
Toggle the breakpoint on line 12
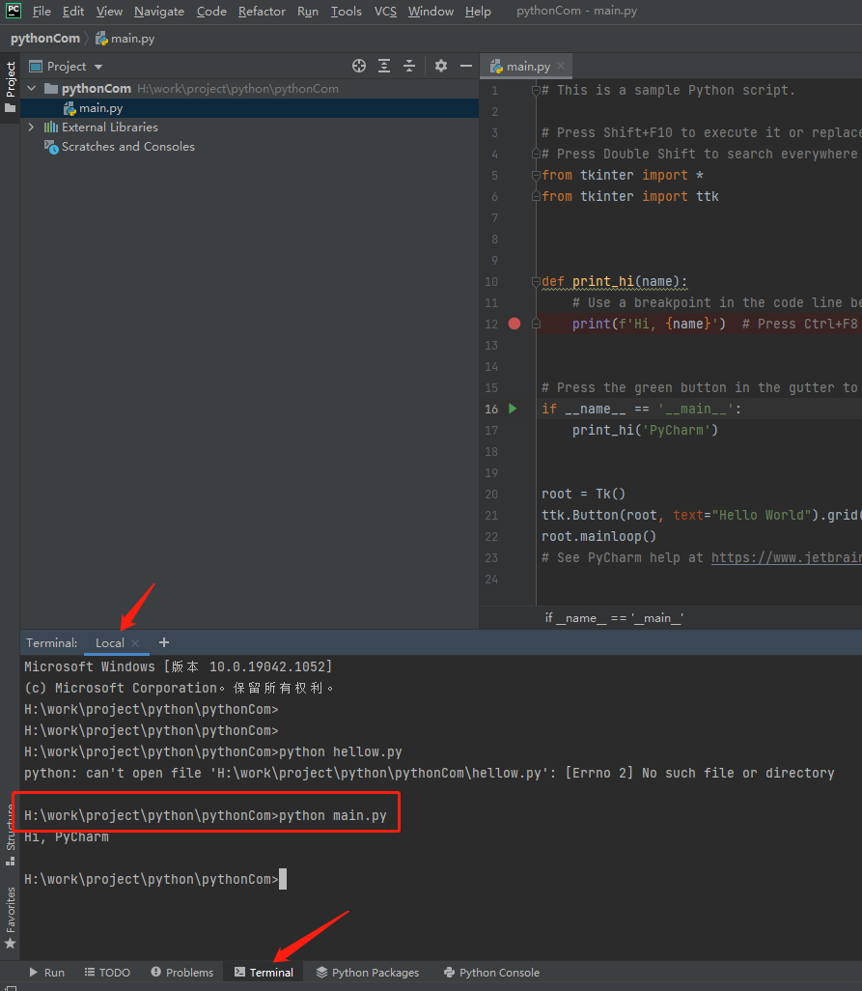513,324
